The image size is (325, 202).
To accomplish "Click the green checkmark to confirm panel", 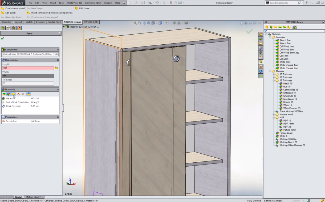I will pos(2,39).
